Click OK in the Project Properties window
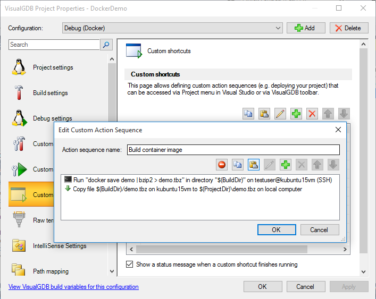 263,287
